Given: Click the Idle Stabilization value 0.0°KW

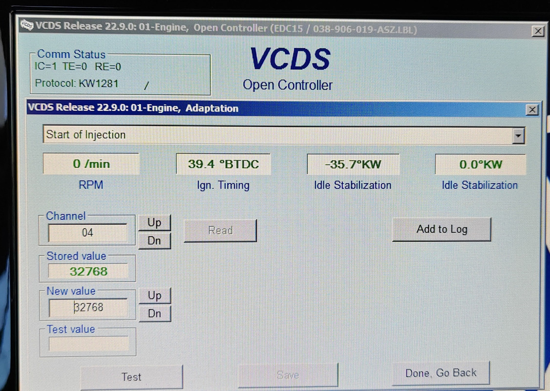Looking at the screenshot, I should pyautogui.click(x=481, y=164).
